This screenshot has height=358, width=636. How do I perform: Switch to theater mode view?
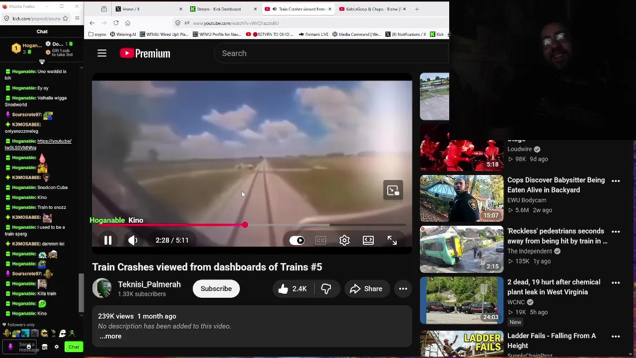(x=368, y=240)
